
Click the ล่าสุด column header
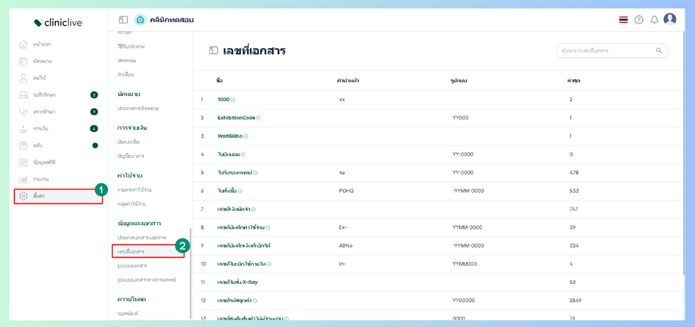click(x=574, y=81)
